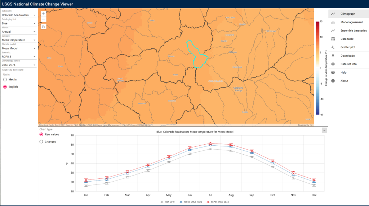Open Data set info
The height and width of the screenshot is (206, 369).
click(x=348, y=64)
